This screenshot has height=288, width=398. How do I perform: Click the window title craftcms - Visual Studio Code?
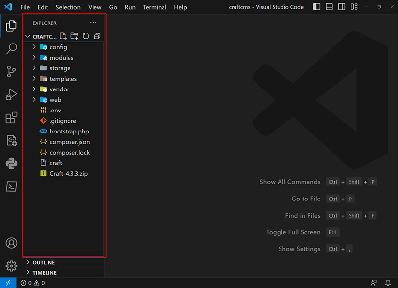(266, 7)
